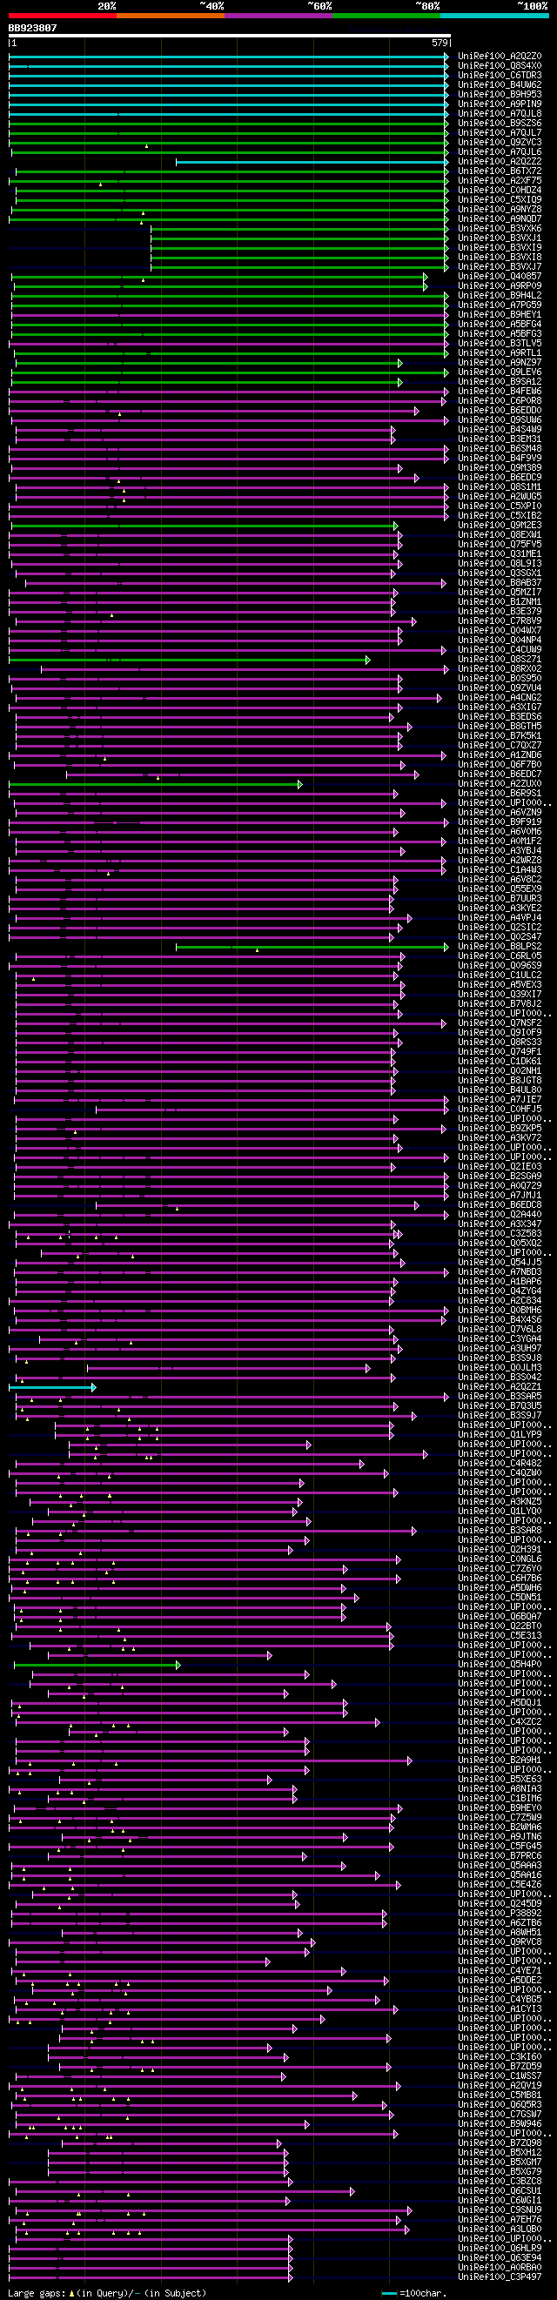Open hit UniRef100_Q9SUW6
This screenshot has width=557, height=2300.
coord(500,420)
